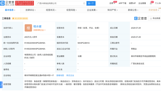
Task: Click APP下载 in the top bar
Action: (123, 3)
